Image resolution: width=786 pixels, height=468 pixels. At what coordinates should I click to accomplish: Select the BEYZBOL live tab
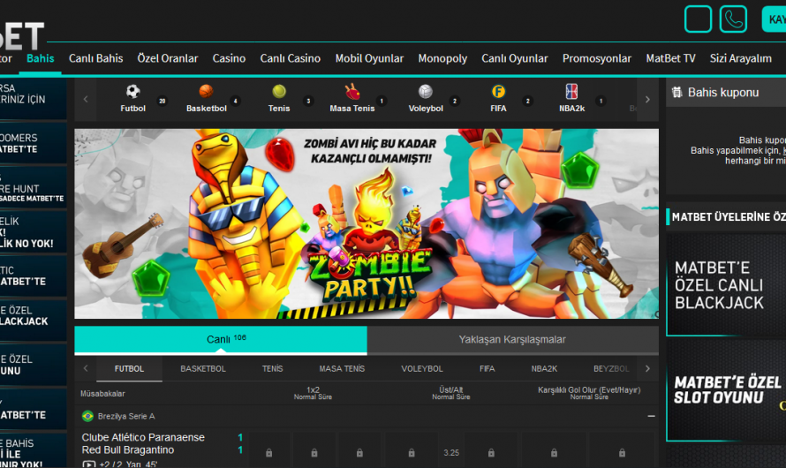point(611,369)
